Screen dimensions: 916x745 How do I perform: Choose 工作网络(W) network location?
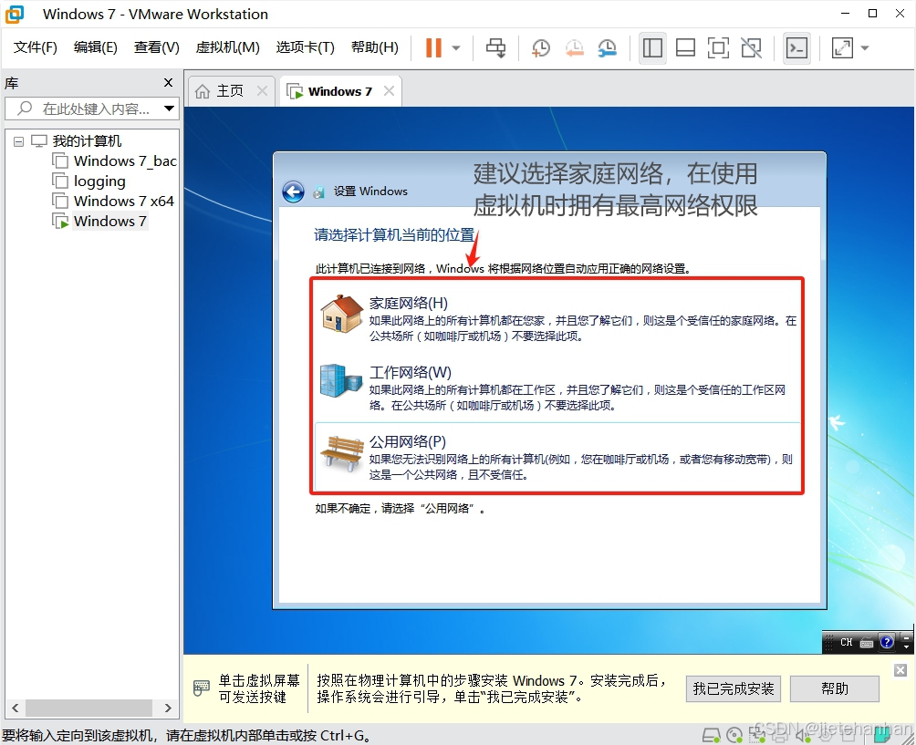coord(557,388)
